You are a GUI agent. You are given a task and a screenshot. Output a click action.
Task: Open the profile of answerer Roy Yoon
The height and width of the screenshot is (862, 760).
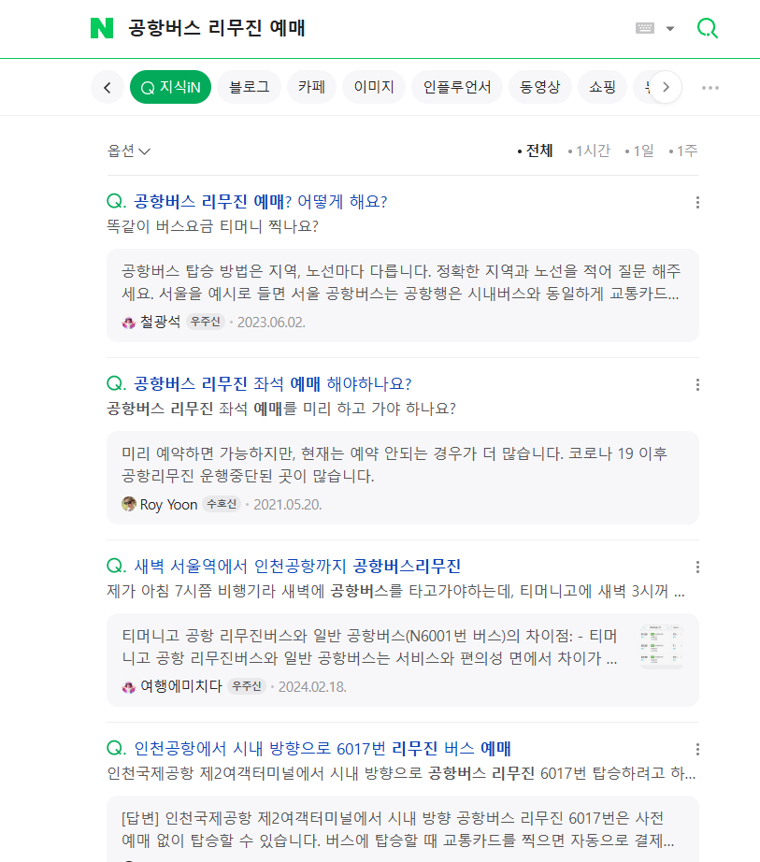pos(168,504)
